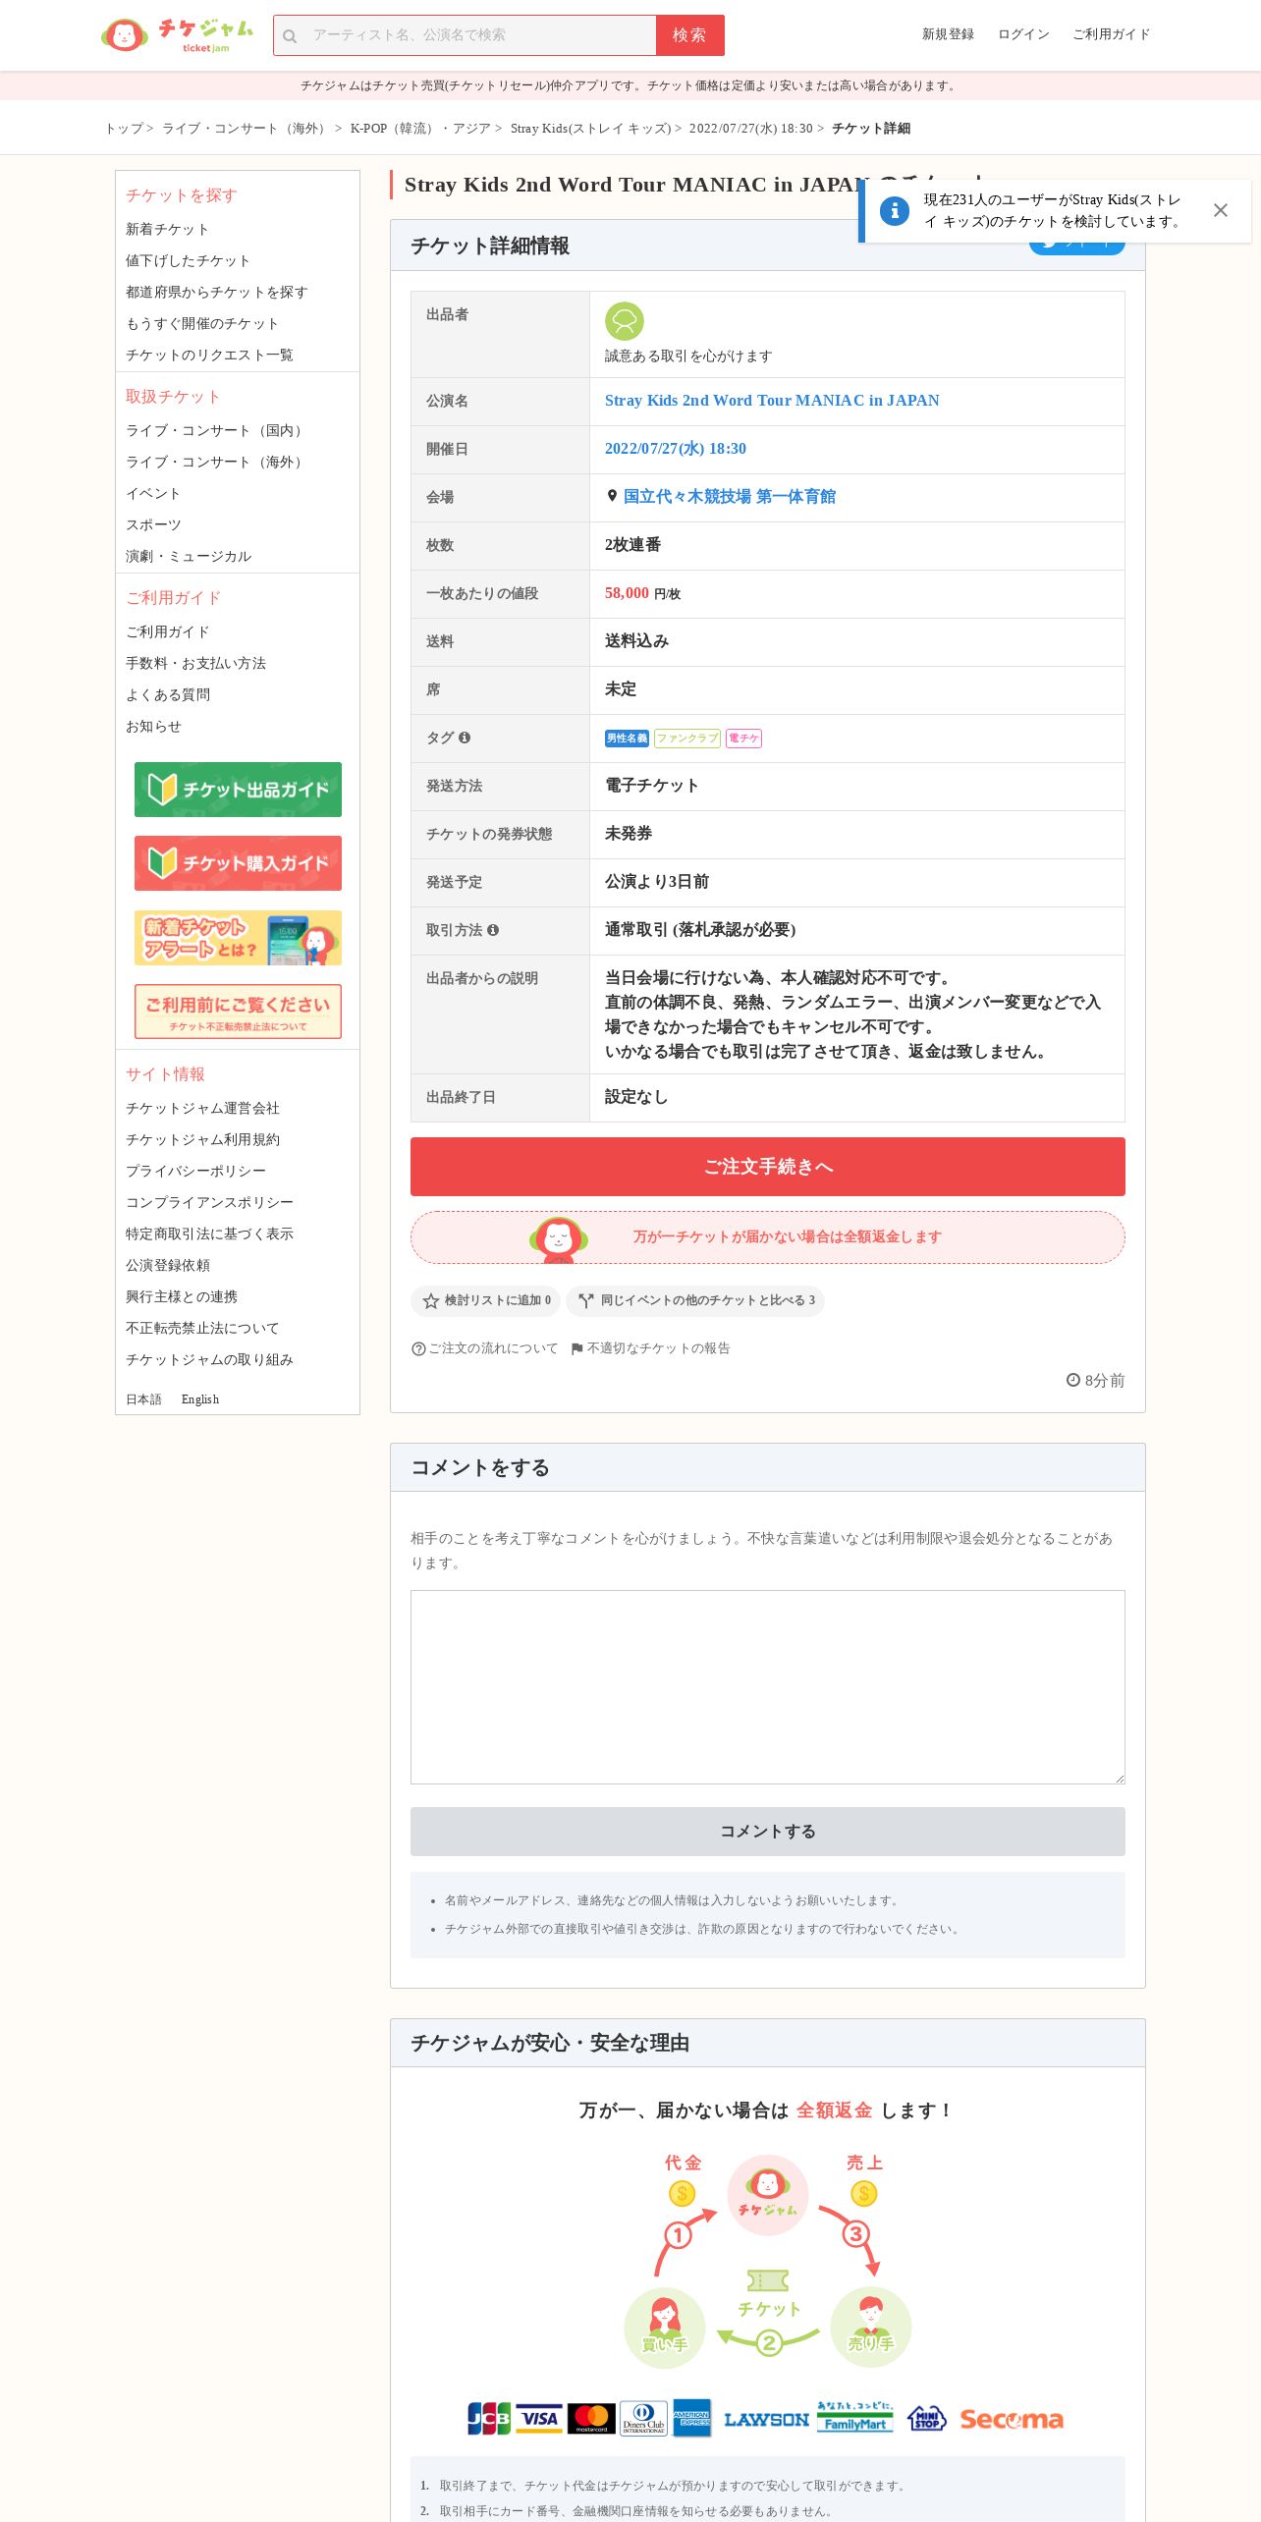1261x2522 pixels.
Task: Click the flag icon for 不適切なチケットの報告
Action: coord(577,1348)
